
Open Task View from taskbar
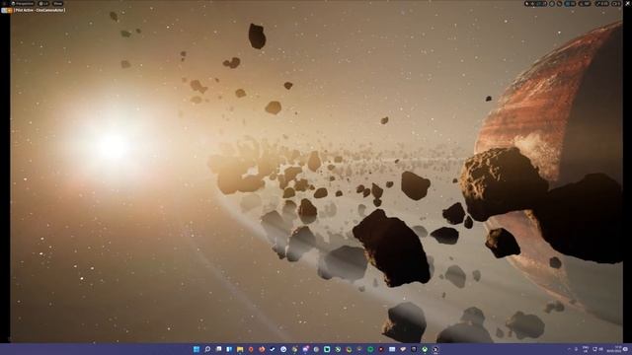(x=218, y=349)
